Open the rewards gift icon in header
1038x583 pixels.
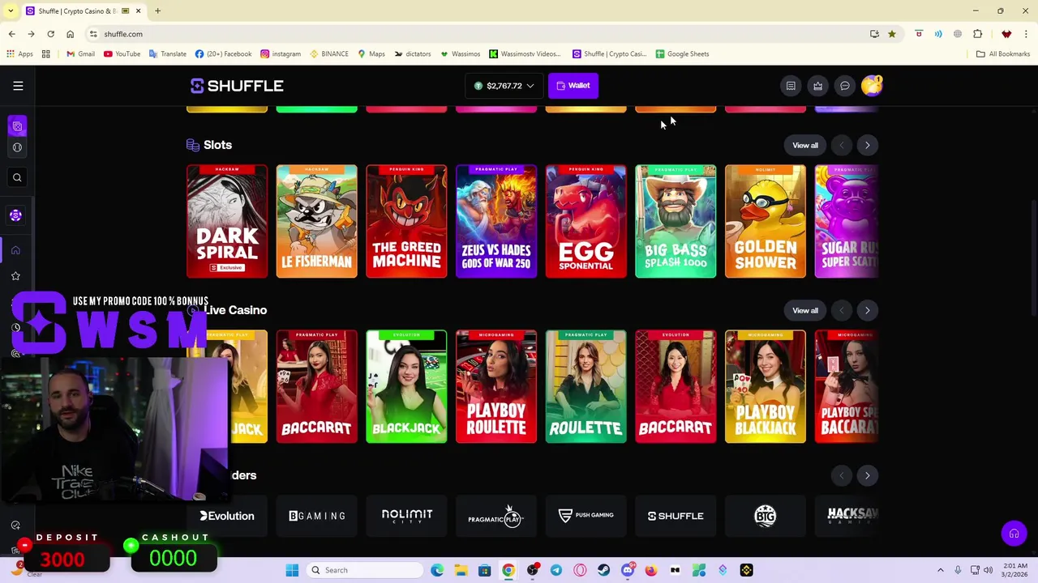coord(817,86)
